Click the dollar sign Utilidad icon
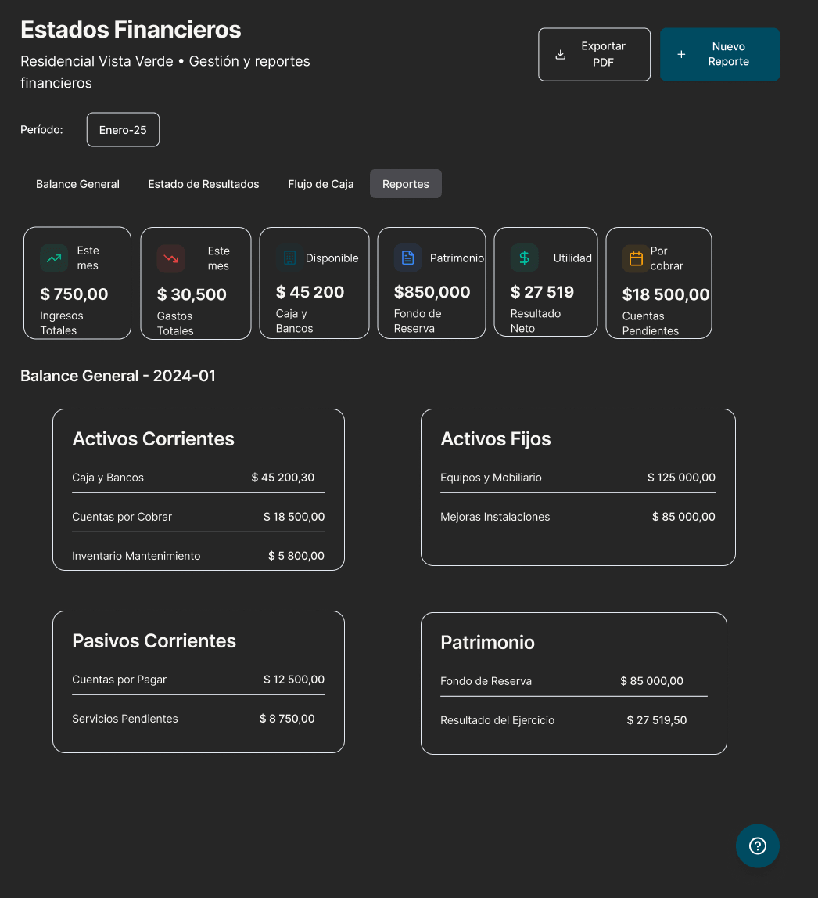 pyautogui.click(x=524, y=258)
